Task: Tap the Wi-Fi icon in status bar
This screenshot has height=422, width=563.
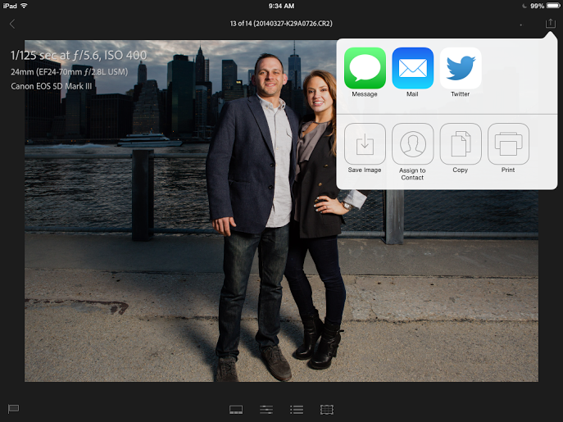Action: pyautogui.click(x=24, y=6)
